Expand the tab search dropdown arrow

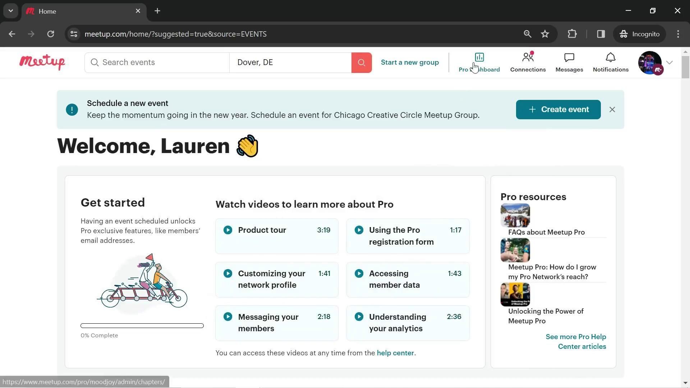coord(10,11)
